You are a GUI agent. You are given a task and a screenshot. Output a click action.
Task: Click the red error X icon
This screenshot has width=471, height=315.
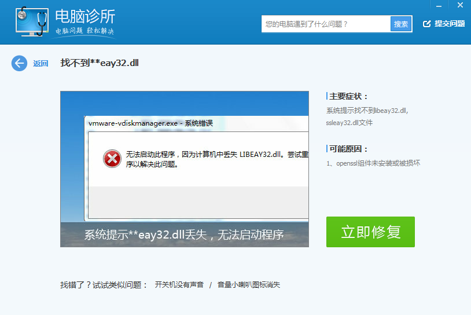coord(112,159)
